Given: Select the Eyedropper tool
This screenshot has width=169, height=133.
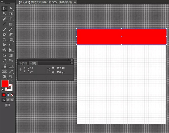Looking at the screenshot, I should pos(4,60).
